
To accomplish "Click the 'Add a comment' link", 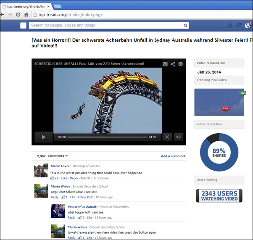I will [x=173, y=156].
